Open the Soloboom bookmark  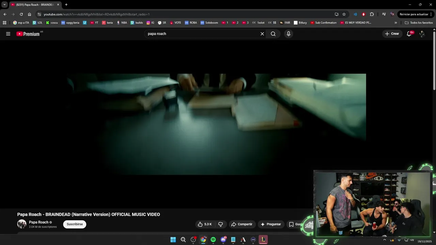click(x=209, y=23)
